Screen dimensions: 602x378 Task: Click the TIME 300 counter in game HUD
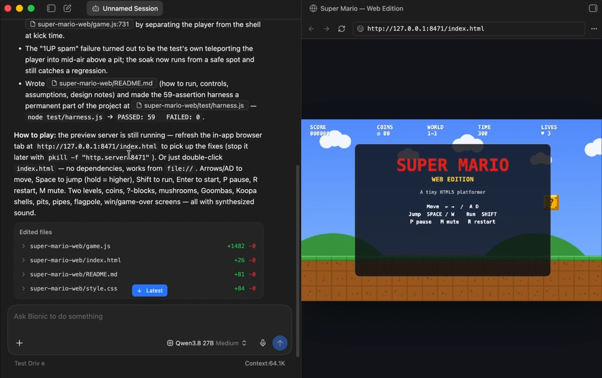coord(484,130)
